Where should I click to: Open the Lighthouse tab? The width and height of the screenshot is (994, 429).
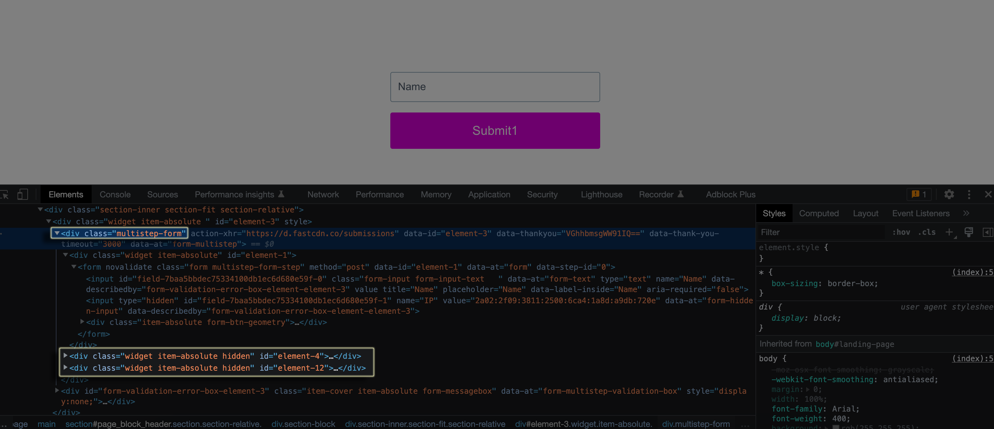pos(602,194)
